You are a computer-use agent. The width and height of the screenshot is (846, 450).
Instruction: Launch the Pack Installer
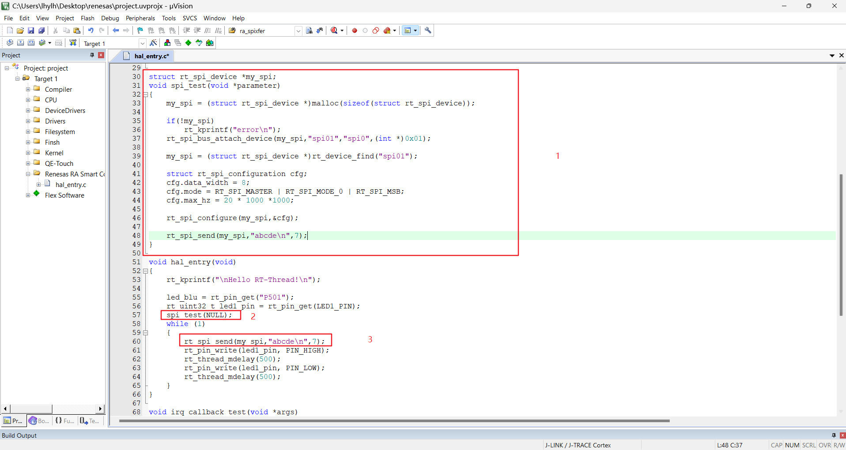point(210,43)
